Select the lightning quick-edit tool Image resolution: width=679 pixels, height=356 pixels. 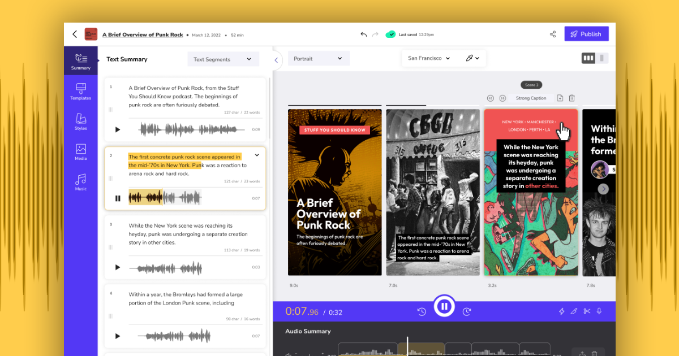[x=561, y=311]
